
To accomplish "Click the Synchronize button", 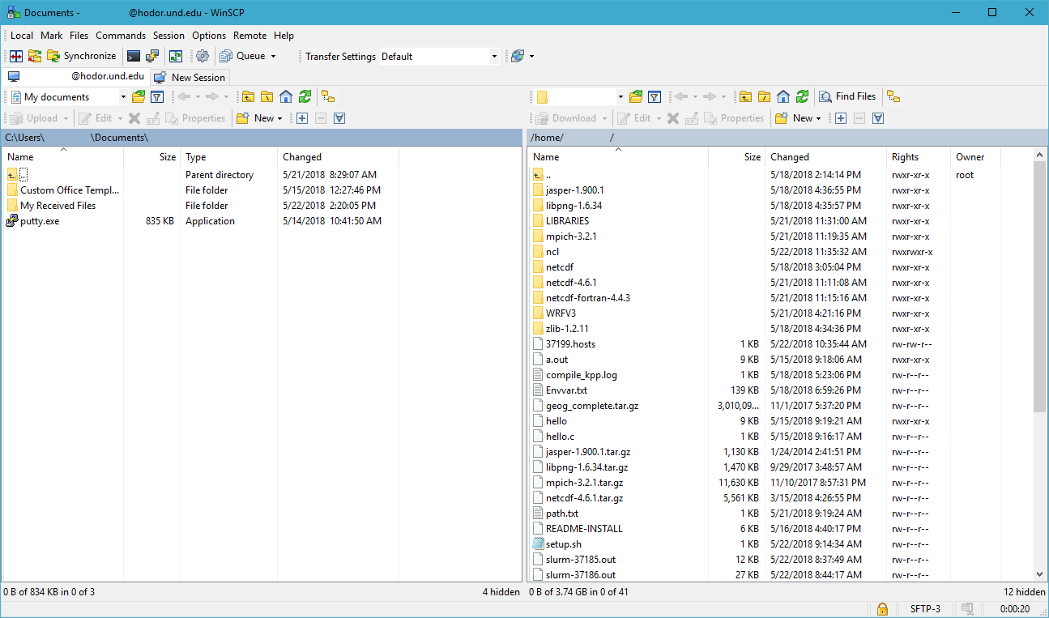I will [81, 56].
